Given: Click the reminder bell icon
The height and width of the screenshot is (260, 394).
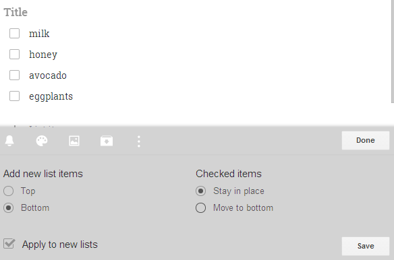Looking at the screenshot, I should pos(9,141).
